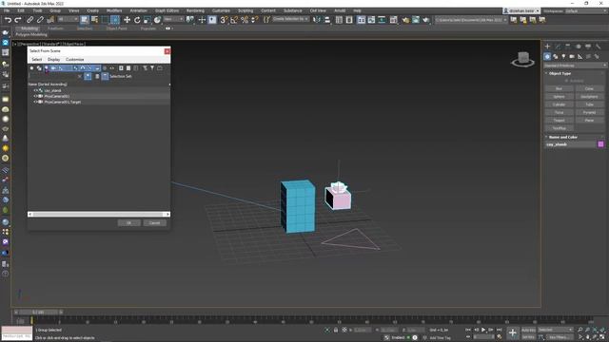Click the large Set Keys plus button
Screen dimensions: 609x342
click(513, 332)
